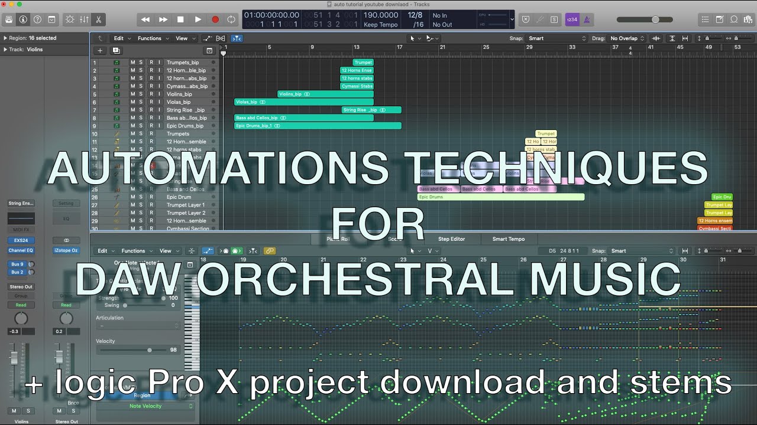Open Note Pads icon
Viewport: 757px width, 425px height.
click(x=720, y=19)
